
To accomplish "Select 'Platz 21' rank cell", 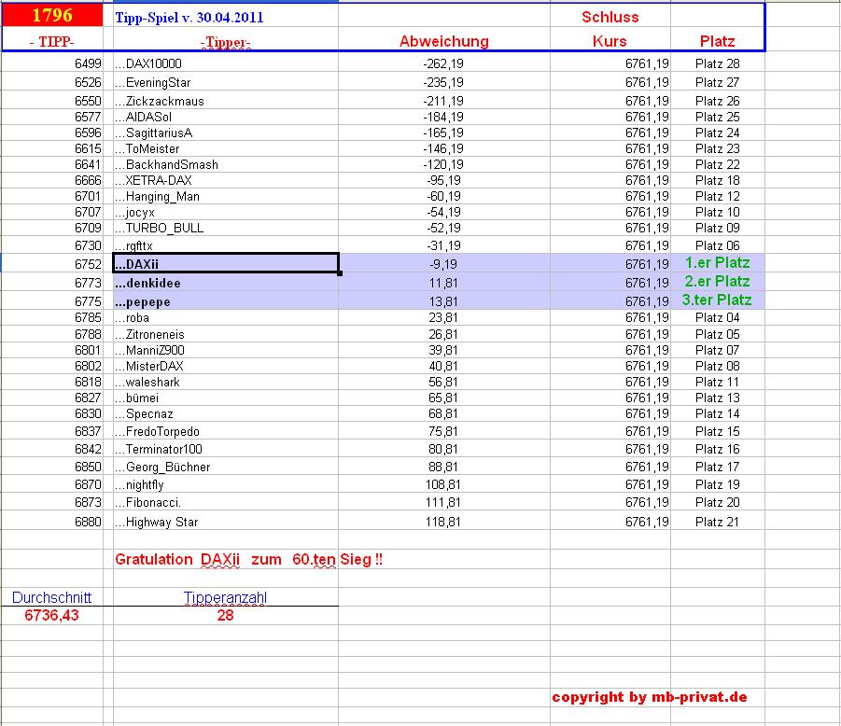I will click(717, 522).
